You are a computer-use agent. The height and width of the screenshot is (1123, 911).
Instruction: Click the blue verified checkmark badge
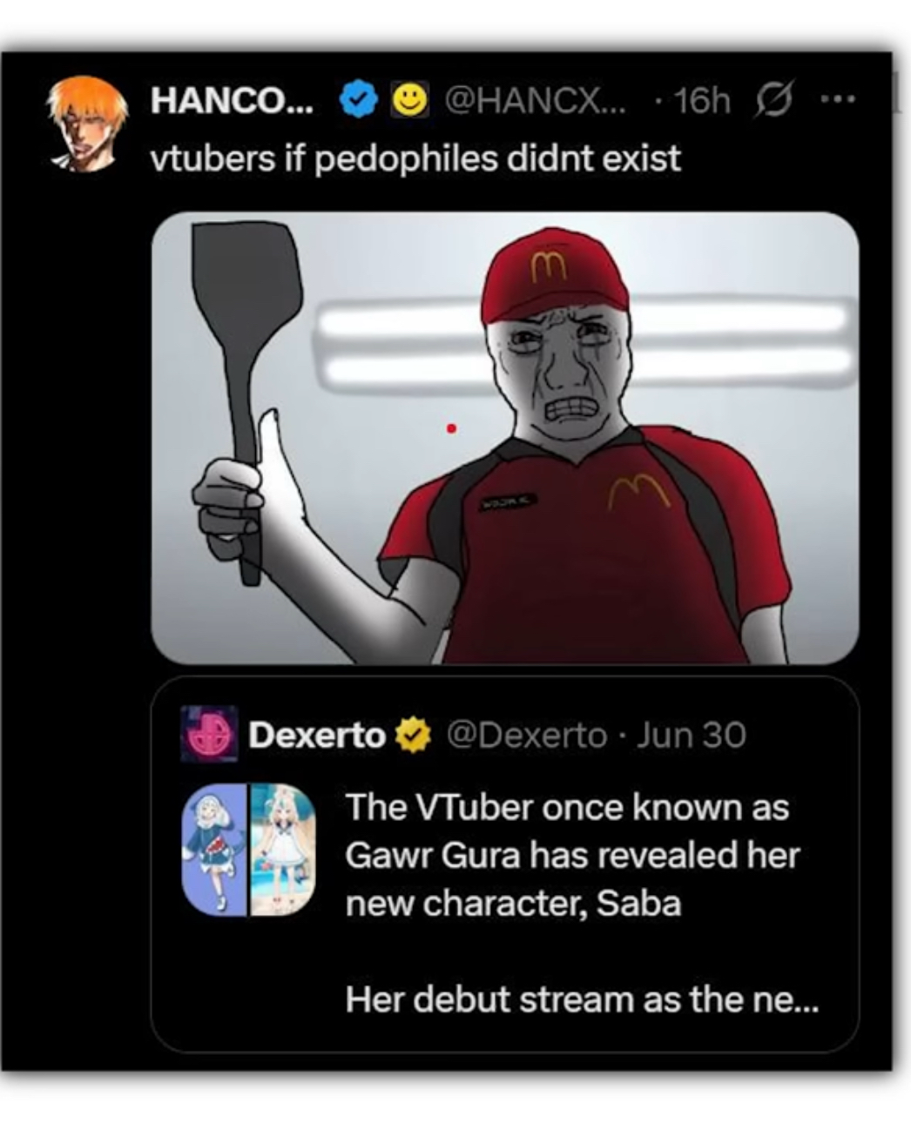pos(355,101)
